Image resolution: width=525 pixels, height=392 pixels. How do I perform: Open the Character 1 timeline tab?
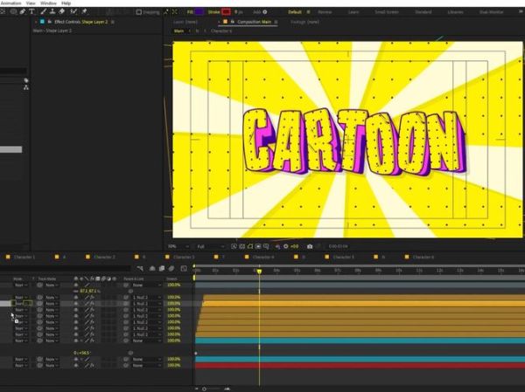click(x=24, y=258)
